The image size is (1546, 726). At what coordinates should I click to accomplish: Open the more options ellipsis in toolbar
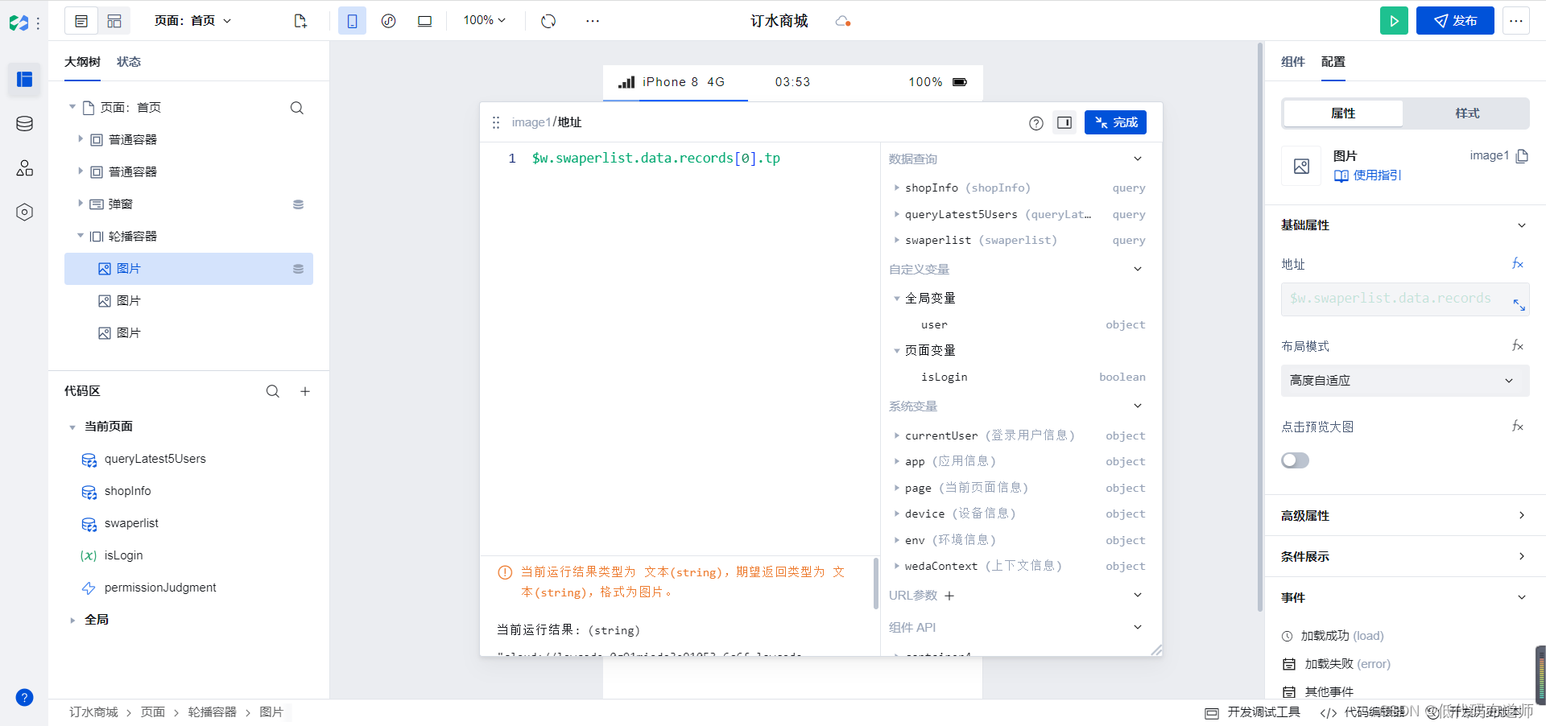[x=593, y=21]
